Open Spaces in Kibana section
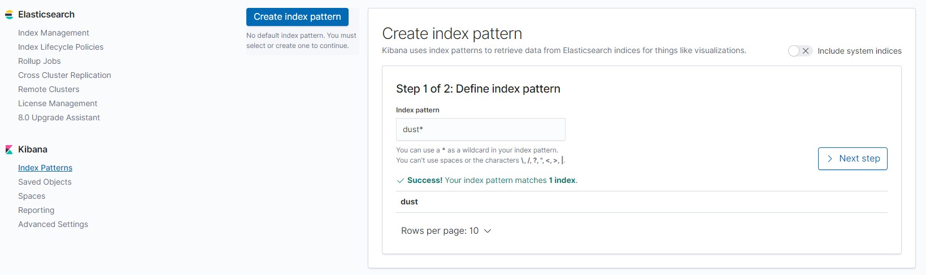This screenshot has width=926, height=275. [32, 196]
